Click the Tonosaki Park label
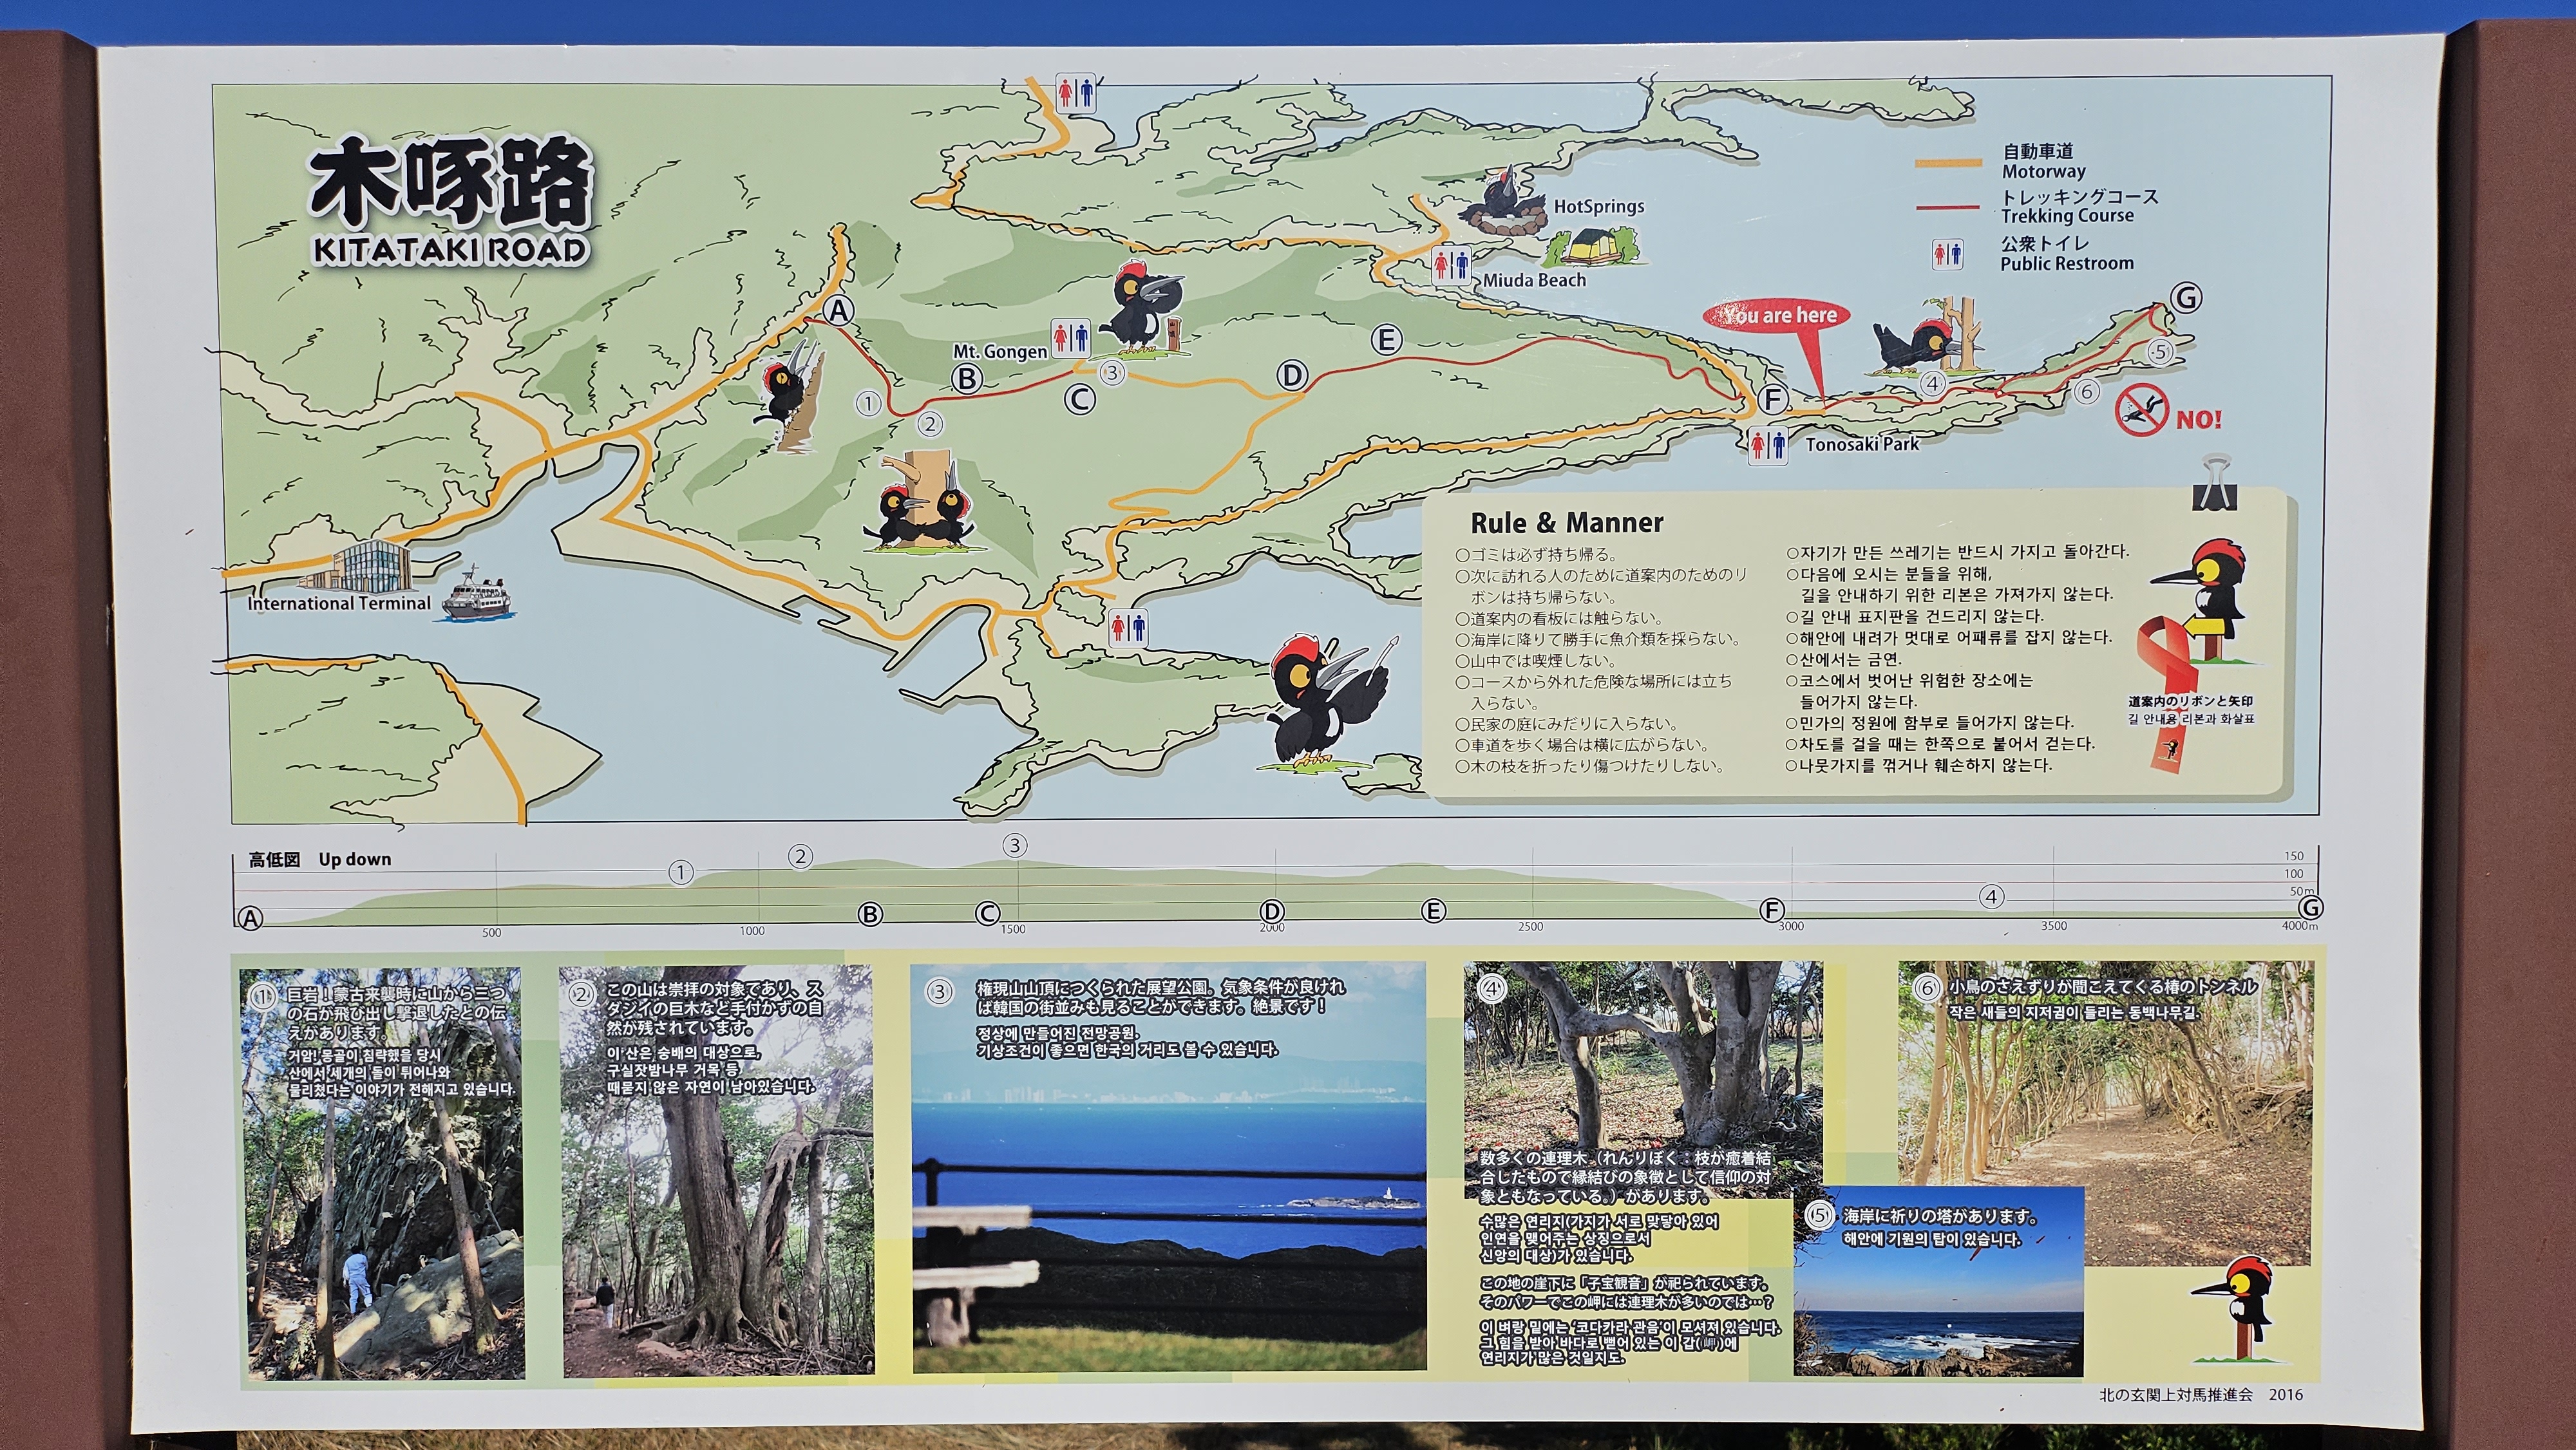Screen dimensions: 2576x1450 click(1862, 444)
